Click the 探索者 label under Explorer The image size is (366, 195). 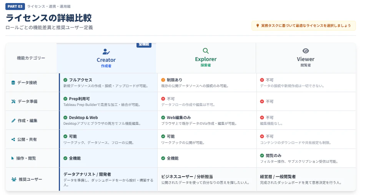pyautogui.click(x=206, y=65)
